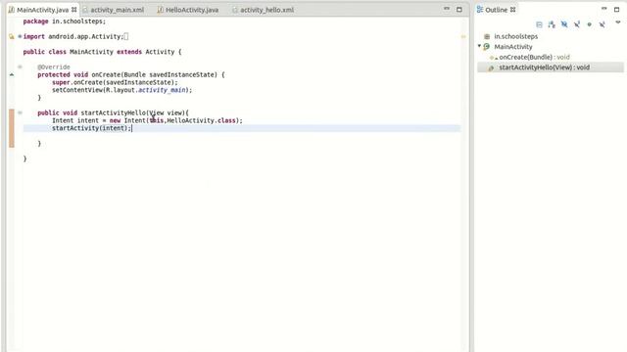The height and width of the screenshot is (352, 627).
Task: Click the class icon beside MainActivity
Action: (x=487, y=47)
